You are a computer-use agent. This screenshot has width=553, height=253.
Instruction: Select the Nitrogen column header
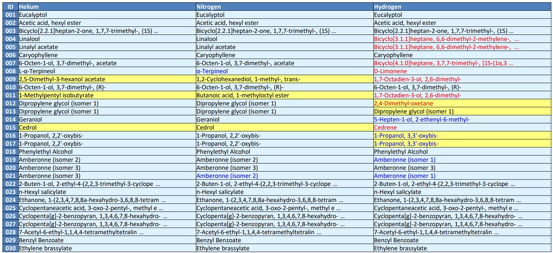coord(284,7)
